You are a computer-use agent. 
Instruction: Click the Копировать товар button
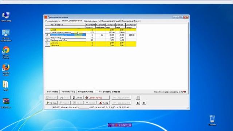86,92
